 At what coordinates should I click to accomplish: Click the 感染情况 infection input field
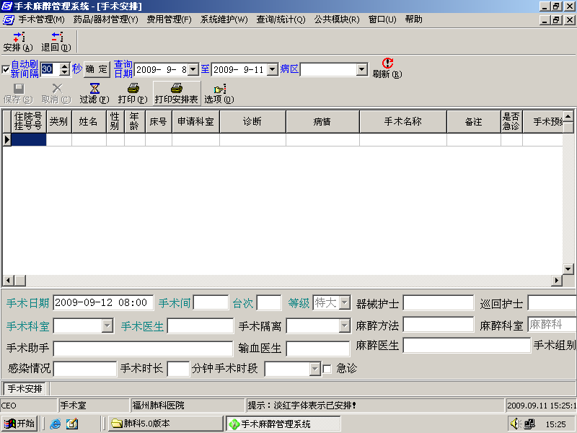[85, 369]
